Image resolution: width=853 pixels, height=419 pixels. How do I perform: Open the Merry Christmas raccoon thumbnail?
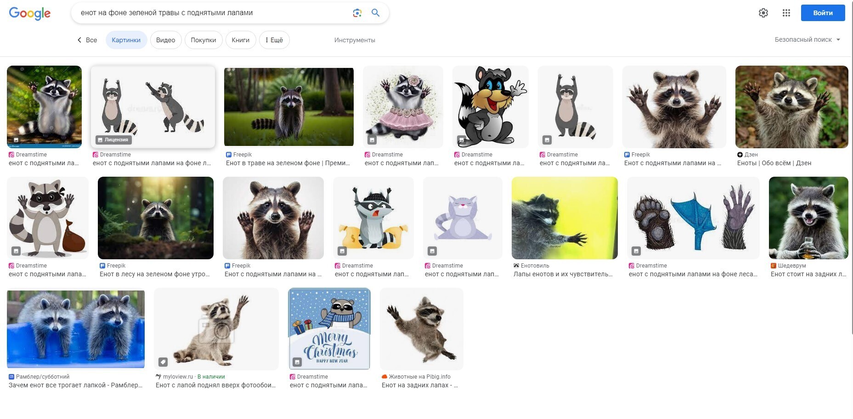pyautogui.click(x=329, y=329)
